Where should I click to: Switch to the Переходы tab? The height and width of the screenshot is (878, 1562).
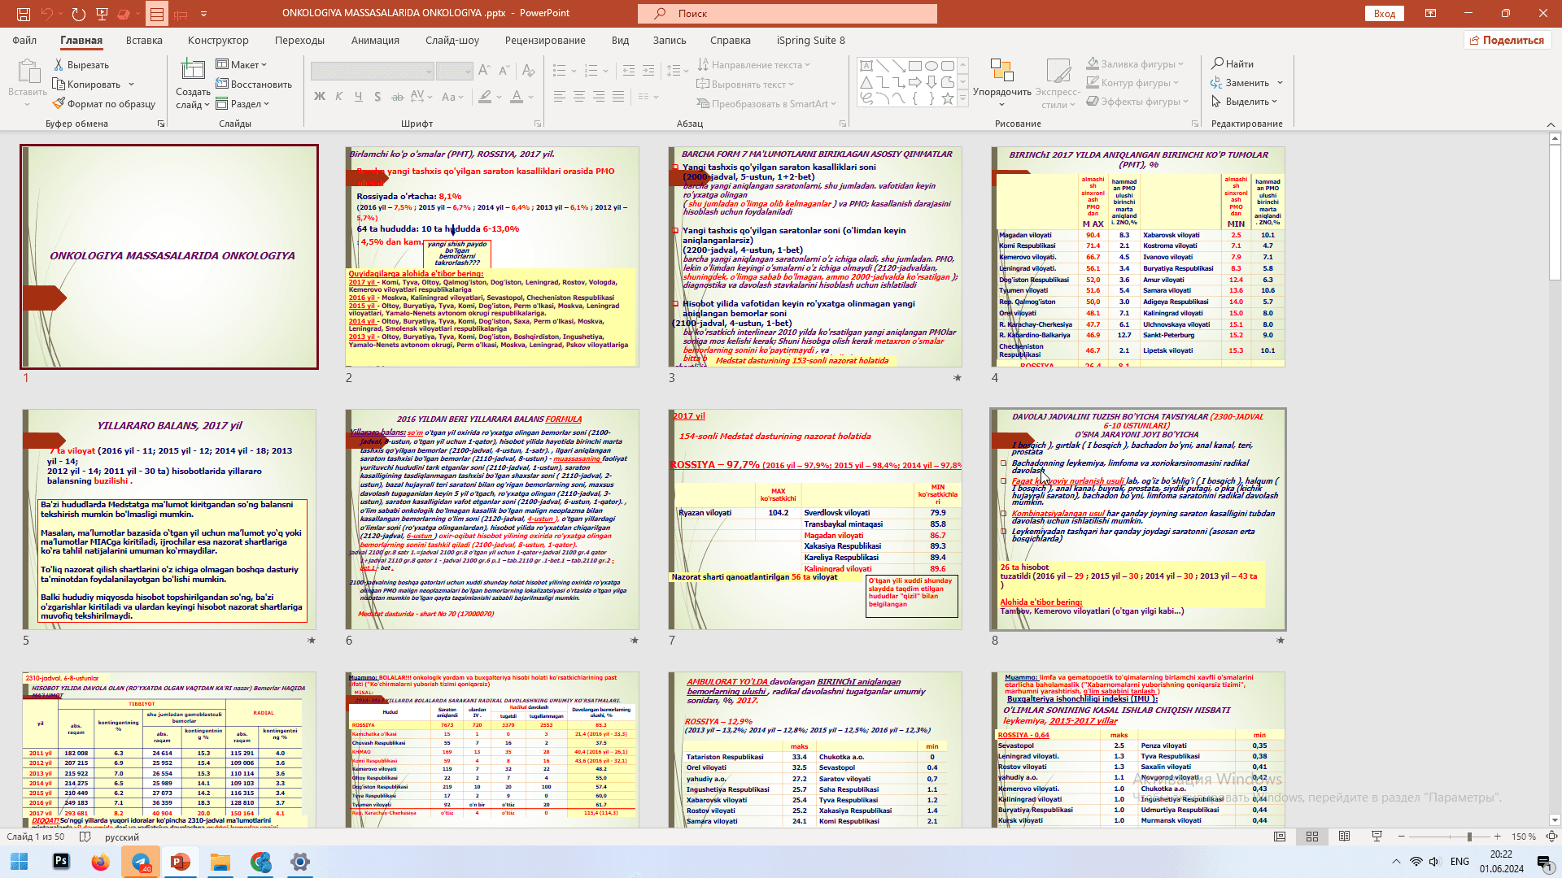pyautogui.click(x=299, y=41)
